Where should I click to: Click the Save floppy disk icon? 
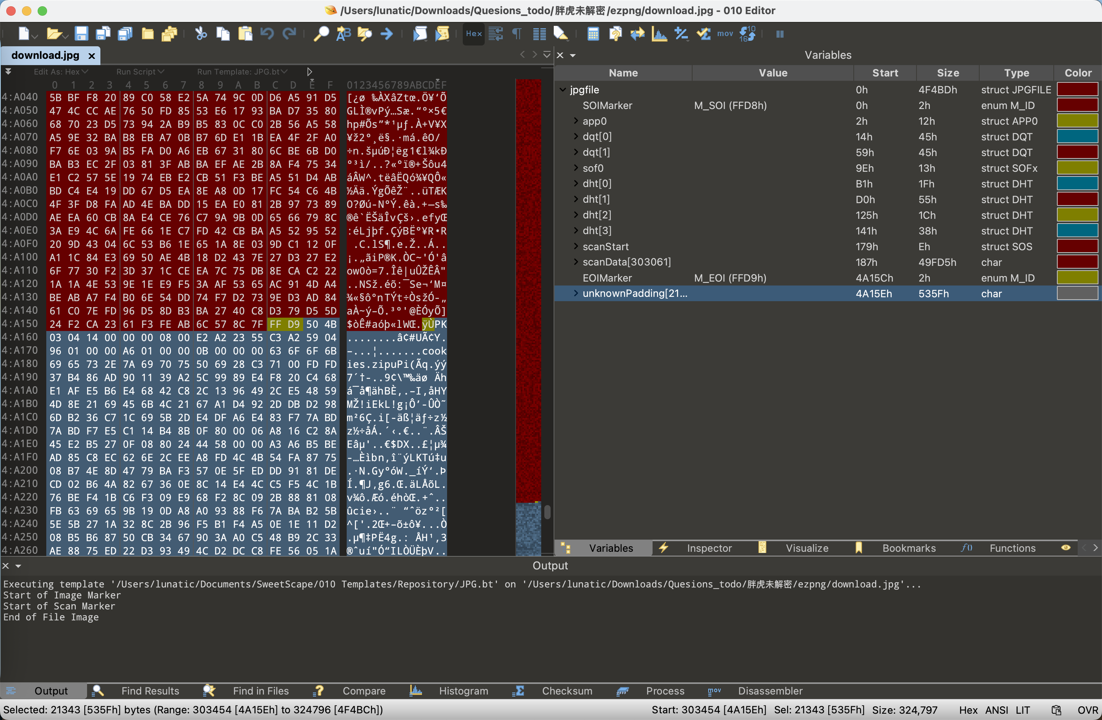pyautogui.click(x=82, y=34)
